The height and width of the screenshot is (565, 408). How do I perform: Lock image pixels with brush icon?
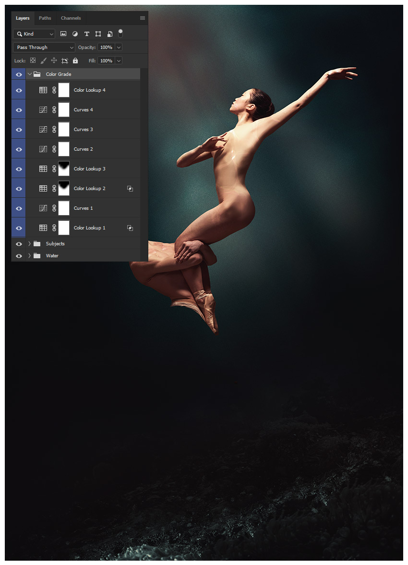tap(44, 60)
